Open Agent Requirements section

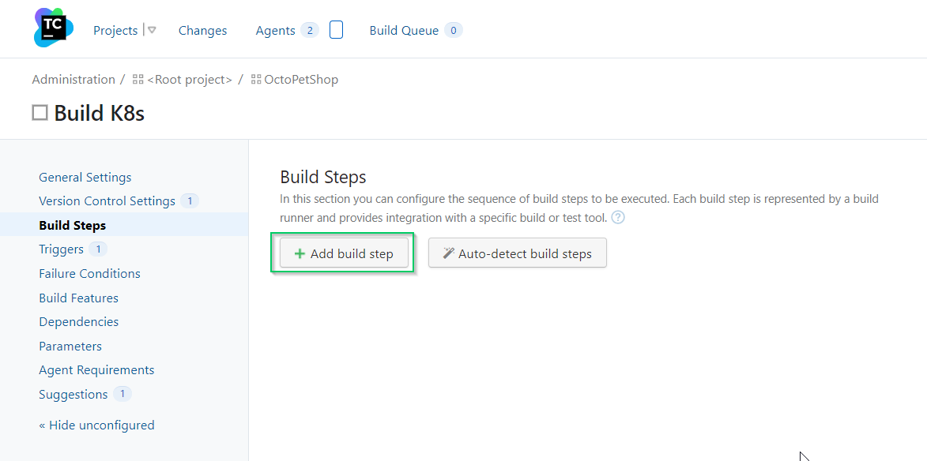[96, 370]
